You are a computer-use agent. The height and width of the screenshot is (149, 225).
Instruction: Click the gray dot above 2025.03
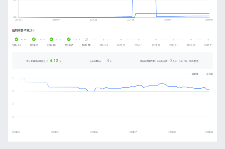point(208,39)
